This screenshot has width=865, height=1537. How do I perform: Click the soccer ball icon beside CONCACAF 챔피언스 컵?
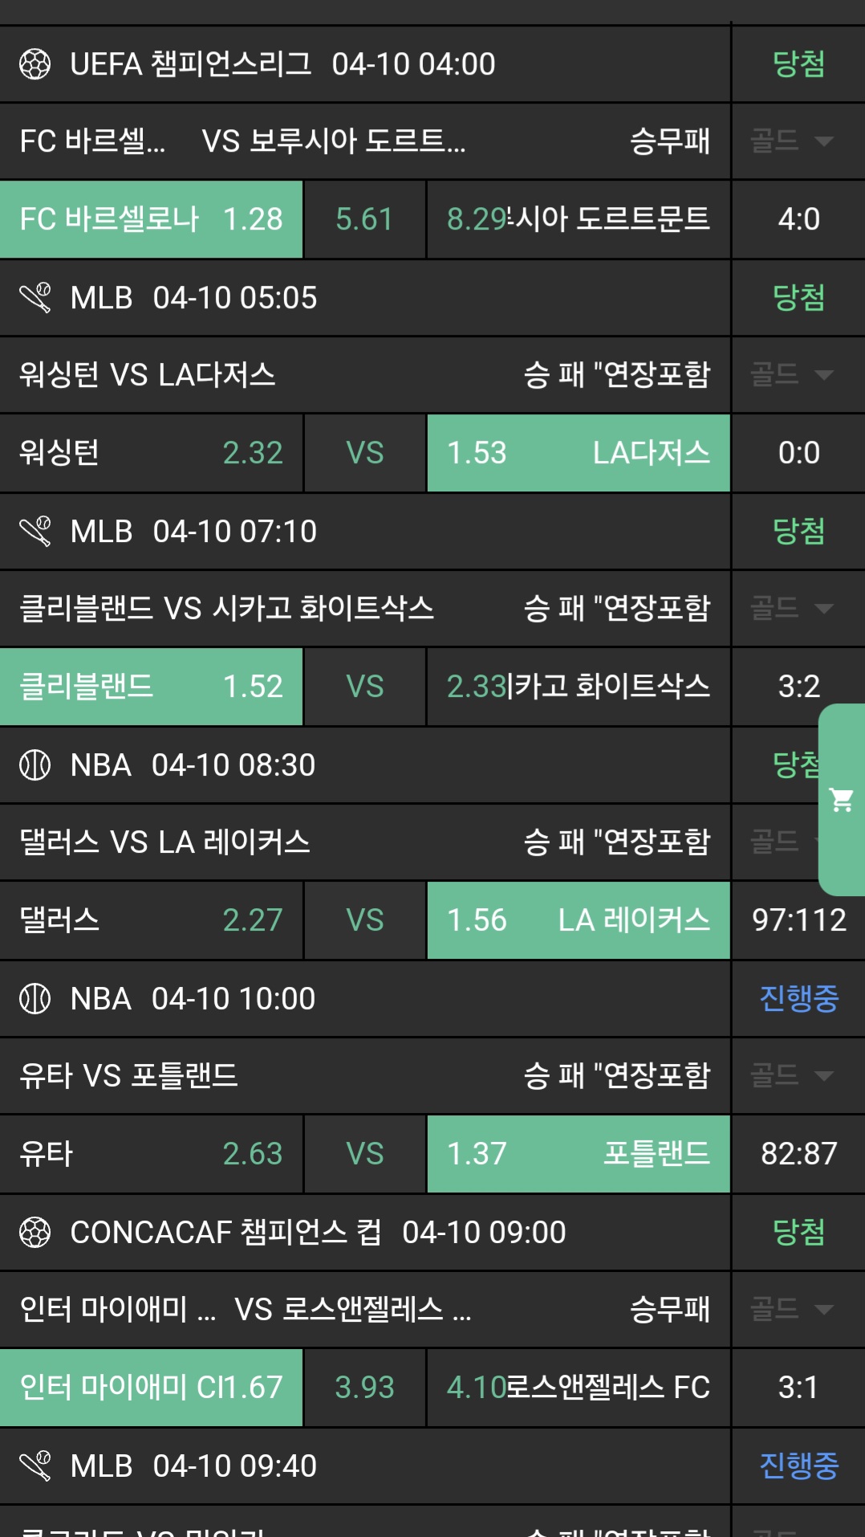pyautogui.click(x=35, y=1233)
